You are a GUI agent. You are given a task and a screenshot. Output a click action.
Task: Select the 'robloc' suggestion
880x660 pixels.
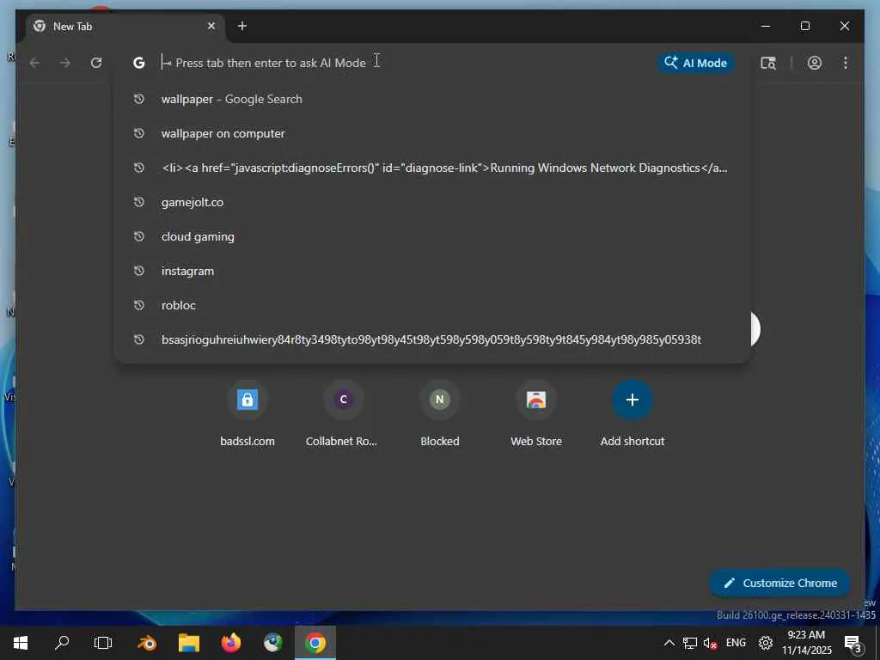pos(432,305)
